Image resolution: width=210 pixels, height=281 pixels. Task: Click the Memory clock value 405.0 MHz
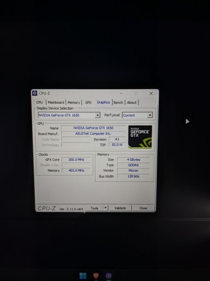(x=76, y=171)
